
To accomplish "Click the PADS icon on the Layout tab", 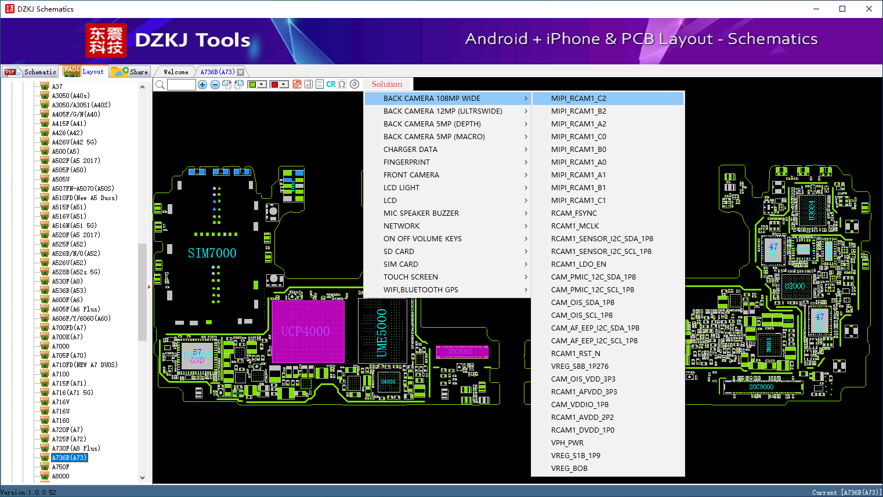I will click(x=72, y=71).
